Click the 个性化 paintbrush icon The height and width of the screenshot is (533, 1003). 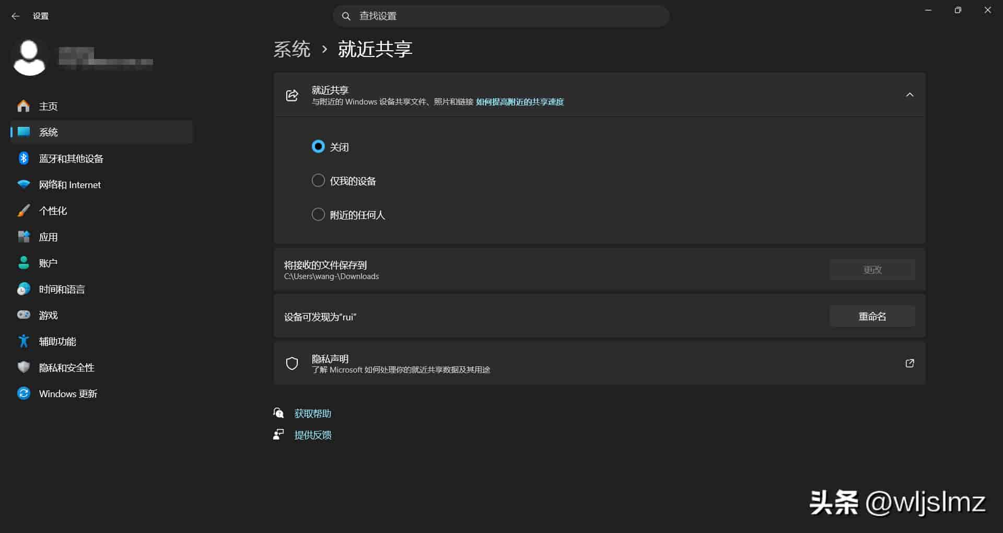pyautogui.click(x=24, y=211)
